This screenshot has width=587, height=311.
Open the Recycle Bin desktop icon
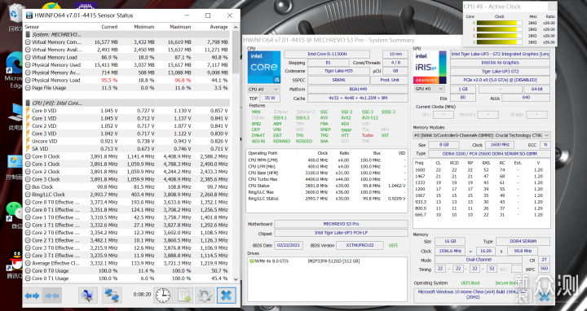(x=15, y=17)
